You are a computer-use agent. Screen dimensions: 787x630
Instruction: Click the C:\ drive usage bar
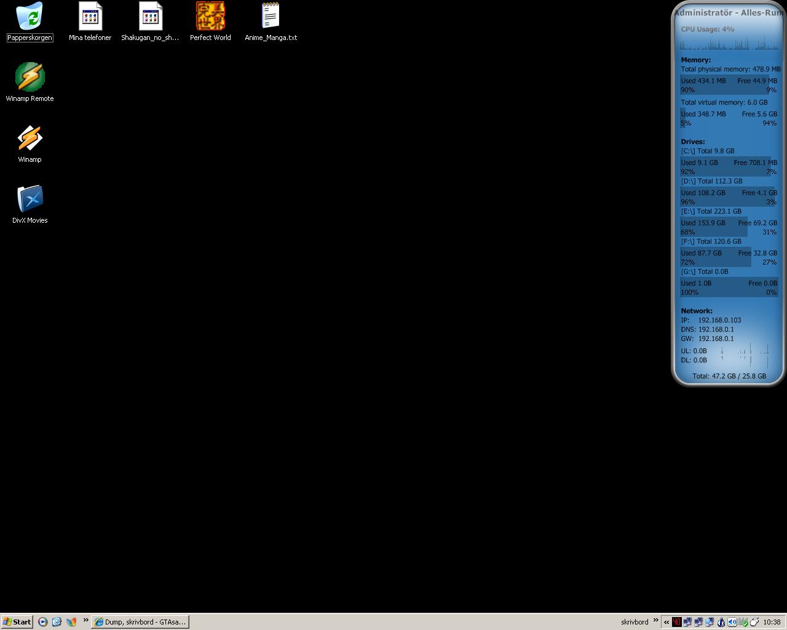729,167
